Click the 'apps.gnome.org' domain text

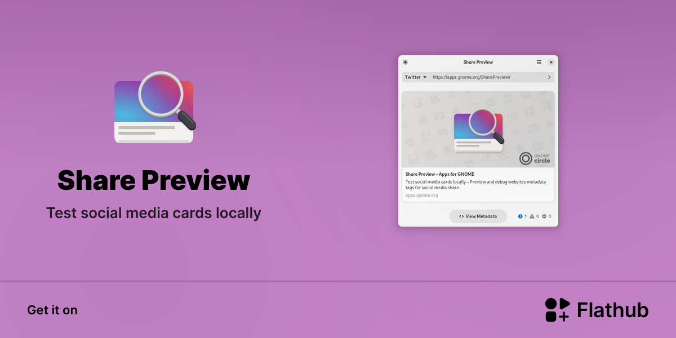coord(421,195)
